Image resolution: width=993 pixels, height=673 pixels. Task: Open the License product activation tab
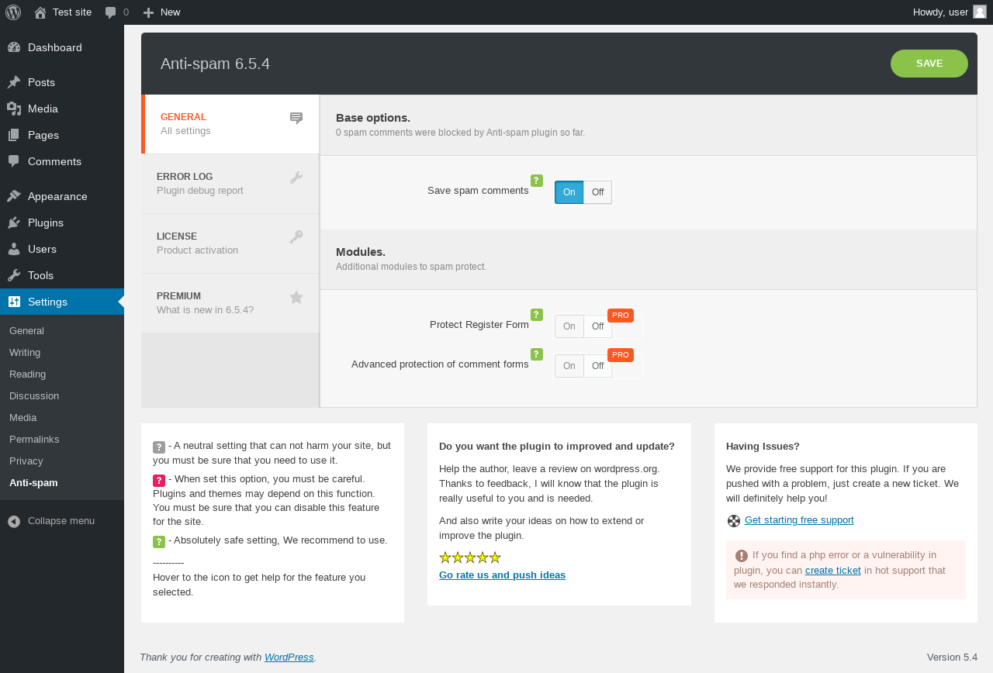230,243
